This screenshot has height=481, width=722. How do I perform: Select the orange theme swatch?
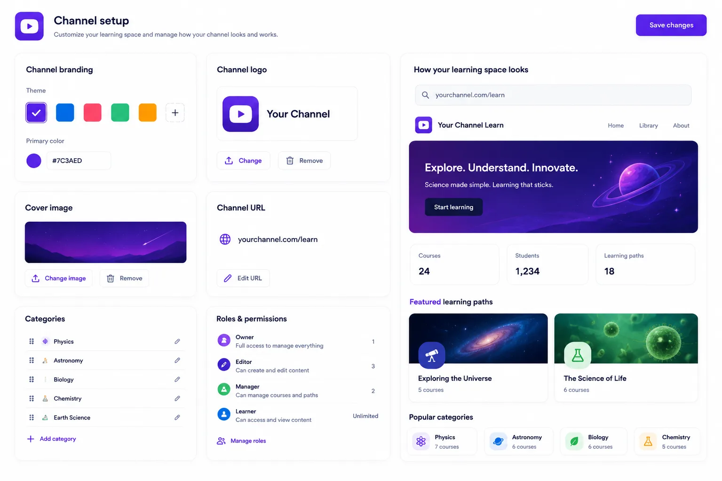tap(148, 113)
